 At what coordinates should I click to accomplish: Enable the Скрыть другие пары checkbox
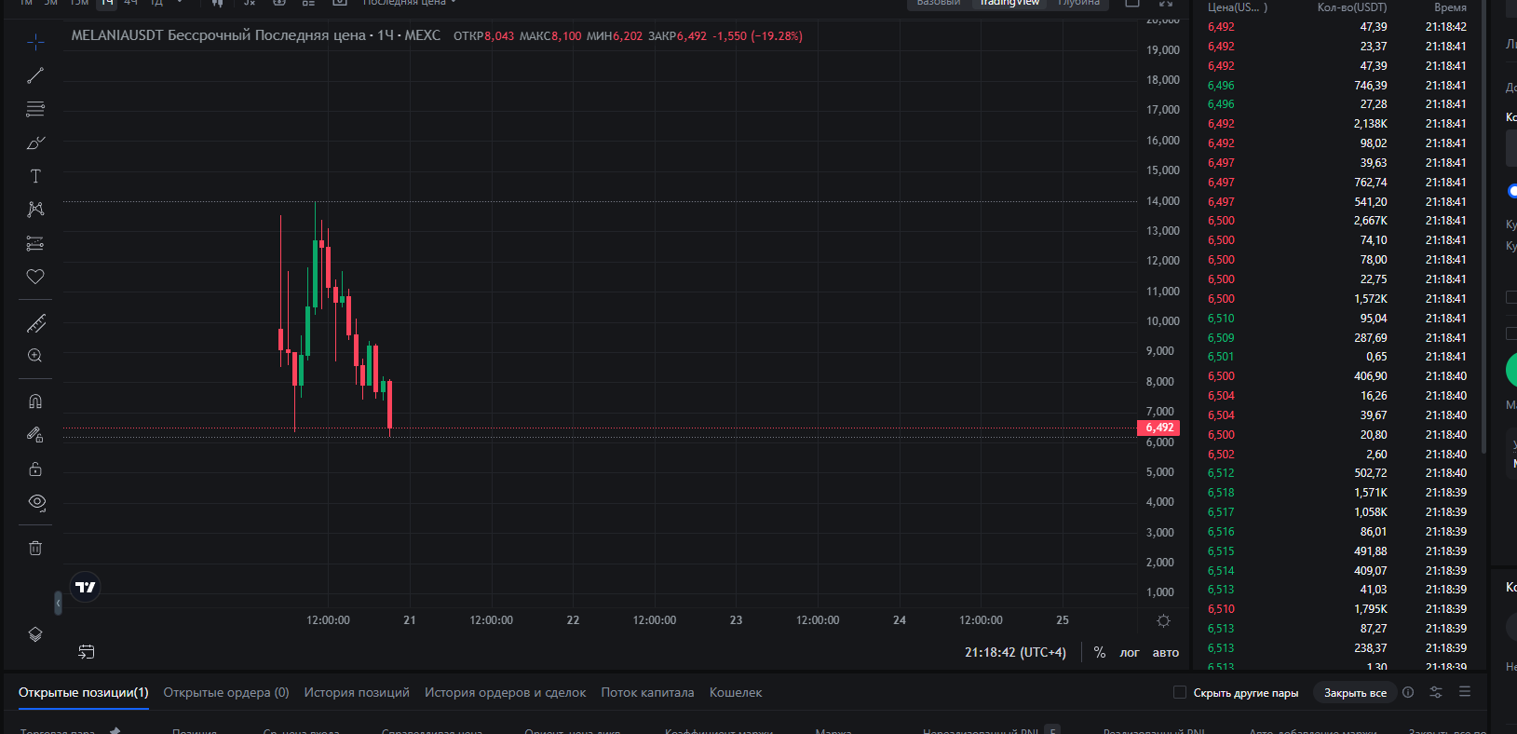point(1180,692)
